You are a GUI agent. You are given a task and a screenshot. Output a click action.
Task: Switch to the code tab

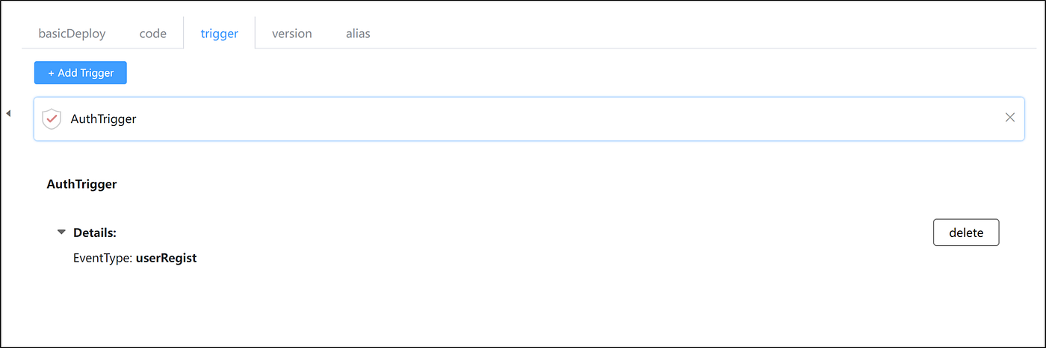152,34
